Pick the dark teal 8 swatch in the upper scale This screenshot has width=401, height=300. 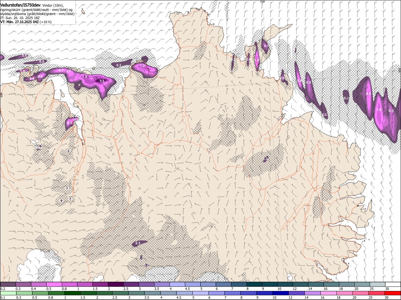[x=254, y=284]
